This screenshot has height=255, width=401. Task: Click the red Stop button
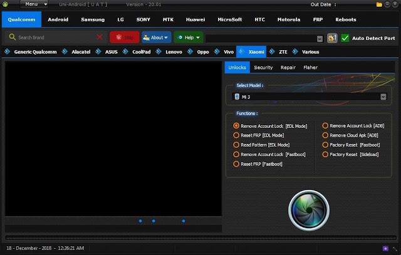click(125, 38)
